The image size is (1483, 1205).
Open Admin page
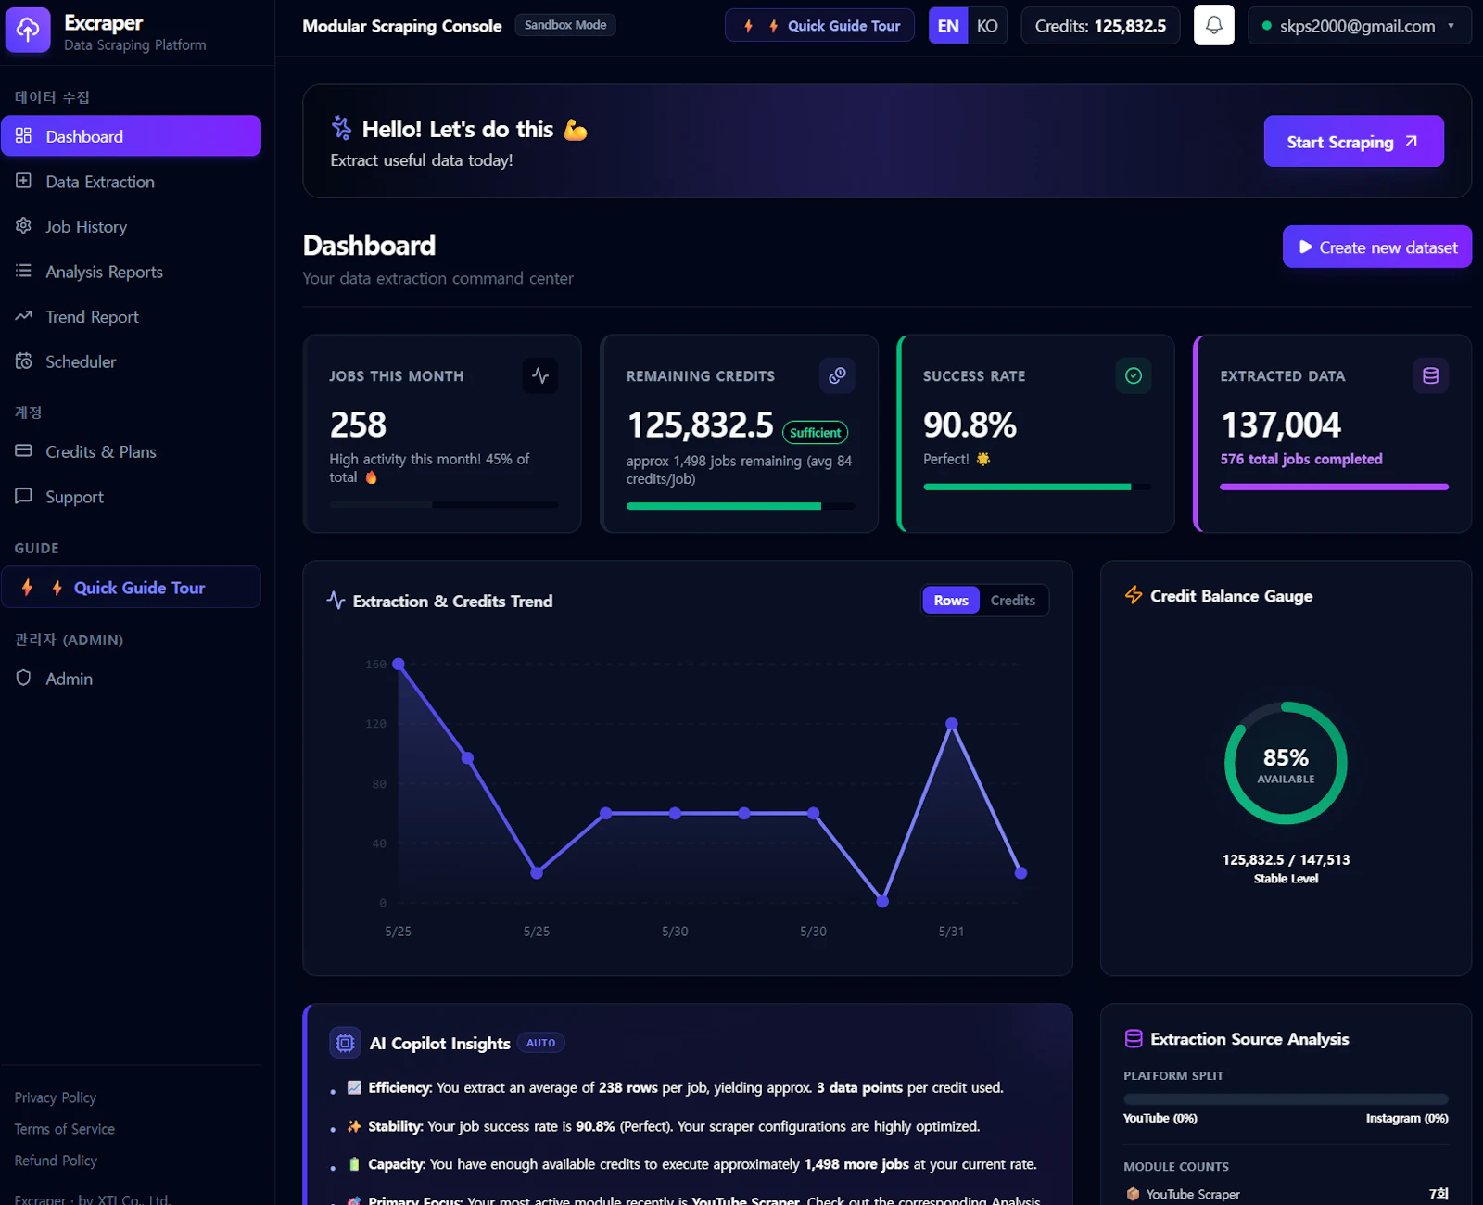coord(131,678)
